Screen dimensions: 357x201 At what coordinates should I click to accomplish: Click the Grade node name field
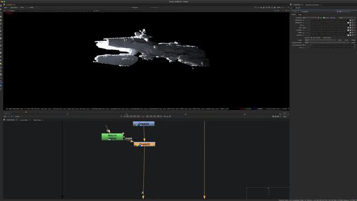[319, 11]
